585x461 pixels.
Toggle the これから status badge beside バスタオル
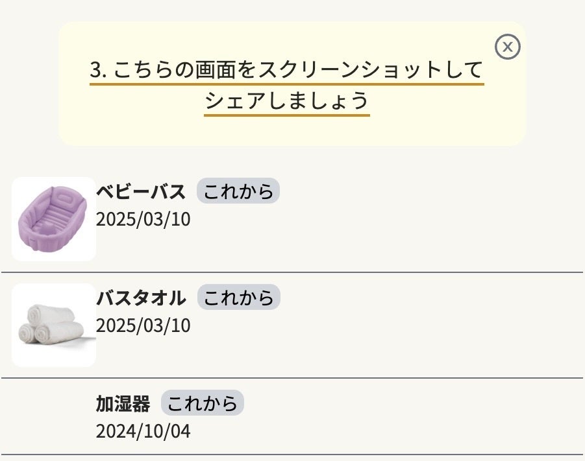pyautogui.click(x=238, y=298)
